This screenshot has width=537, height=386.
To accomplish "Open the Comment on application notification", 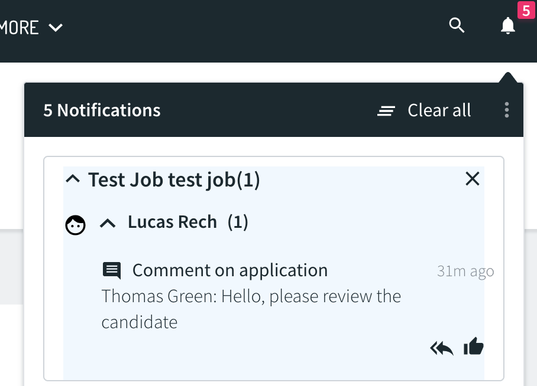I will (230, 270).
